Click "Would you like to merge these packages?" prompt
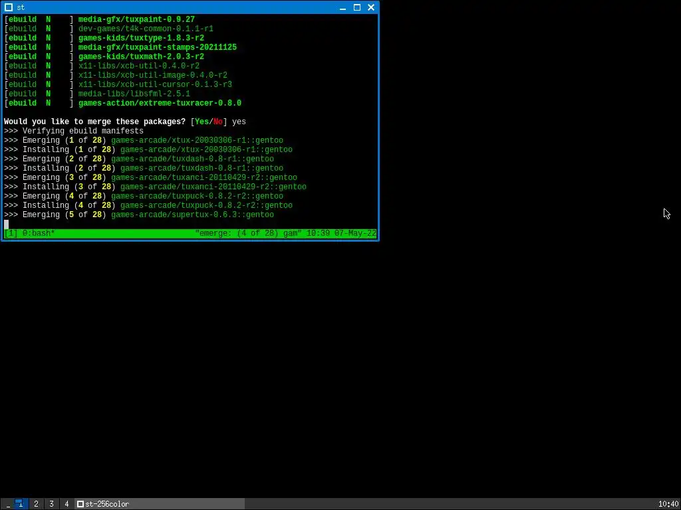Screen dimensions: 681x510 (94, 122)
